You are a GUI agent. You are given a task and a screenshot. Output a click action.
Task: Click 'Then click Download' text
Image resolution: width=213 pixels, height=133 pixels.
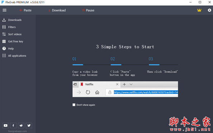[x=162, y=72]
